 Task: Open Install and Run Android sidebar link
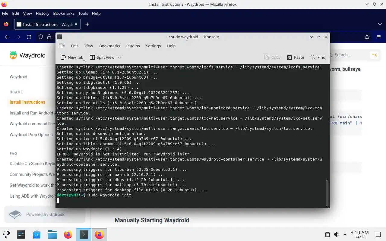(x=33, y=113)
